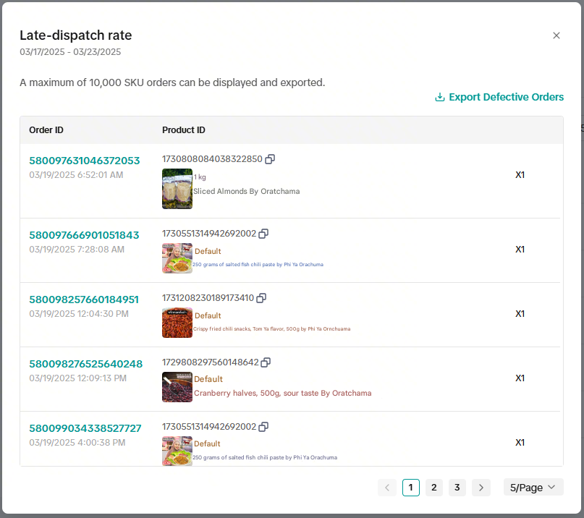Open order 580098257660184951
The image size is (584, 518).
coord(83,300)
